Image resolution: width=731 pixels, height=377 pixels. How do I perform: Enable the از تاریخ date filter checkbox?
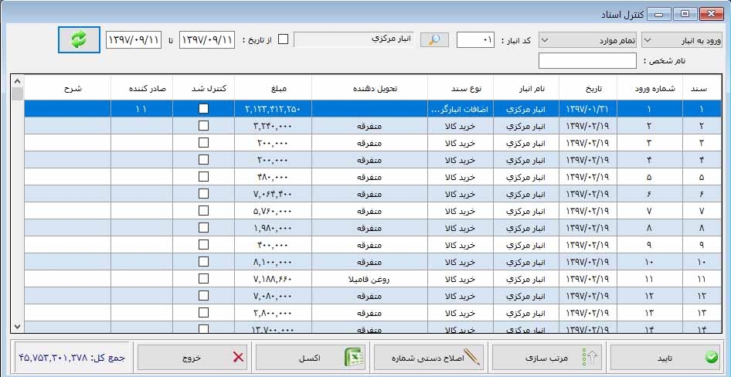click(x=283, y=39)
